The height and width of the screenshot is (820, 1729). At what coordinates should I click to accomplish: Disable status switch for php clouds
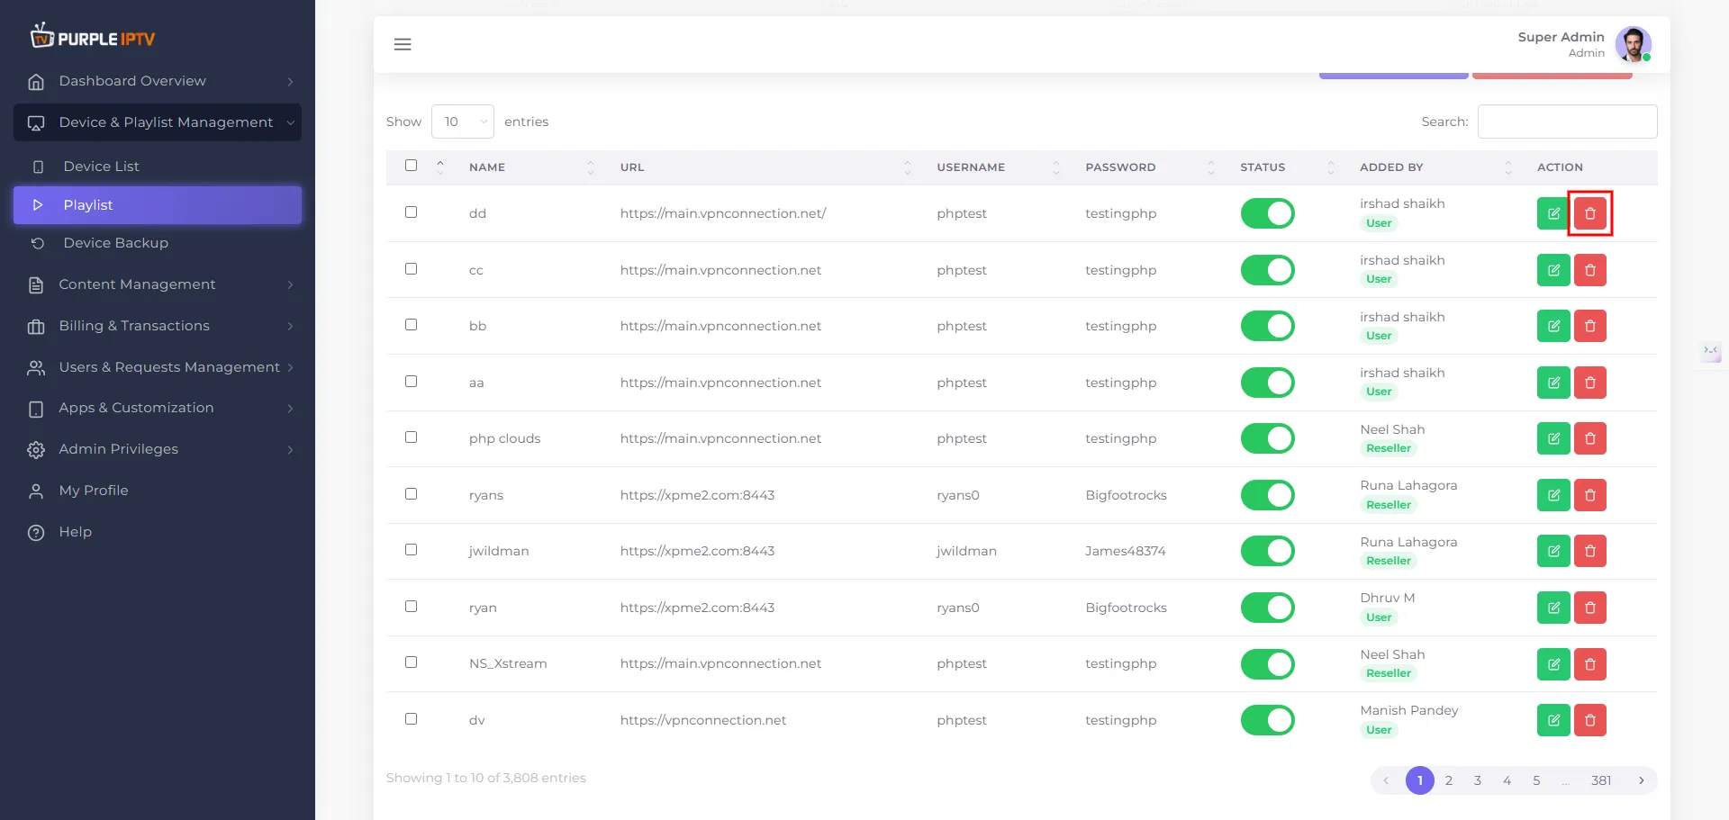1267,438
